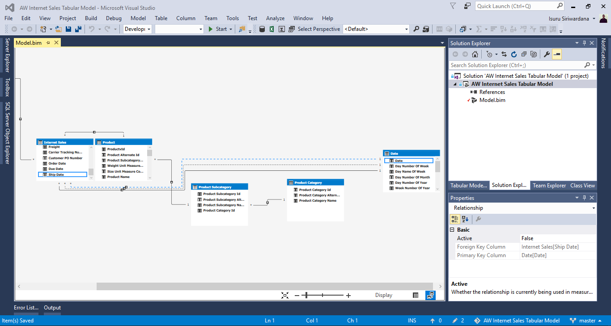Image resolution: width=611 pixels, height=326 pixels.
Task: Click the fit-to-screen icon near the zoom slider
Action: [285, 295]
